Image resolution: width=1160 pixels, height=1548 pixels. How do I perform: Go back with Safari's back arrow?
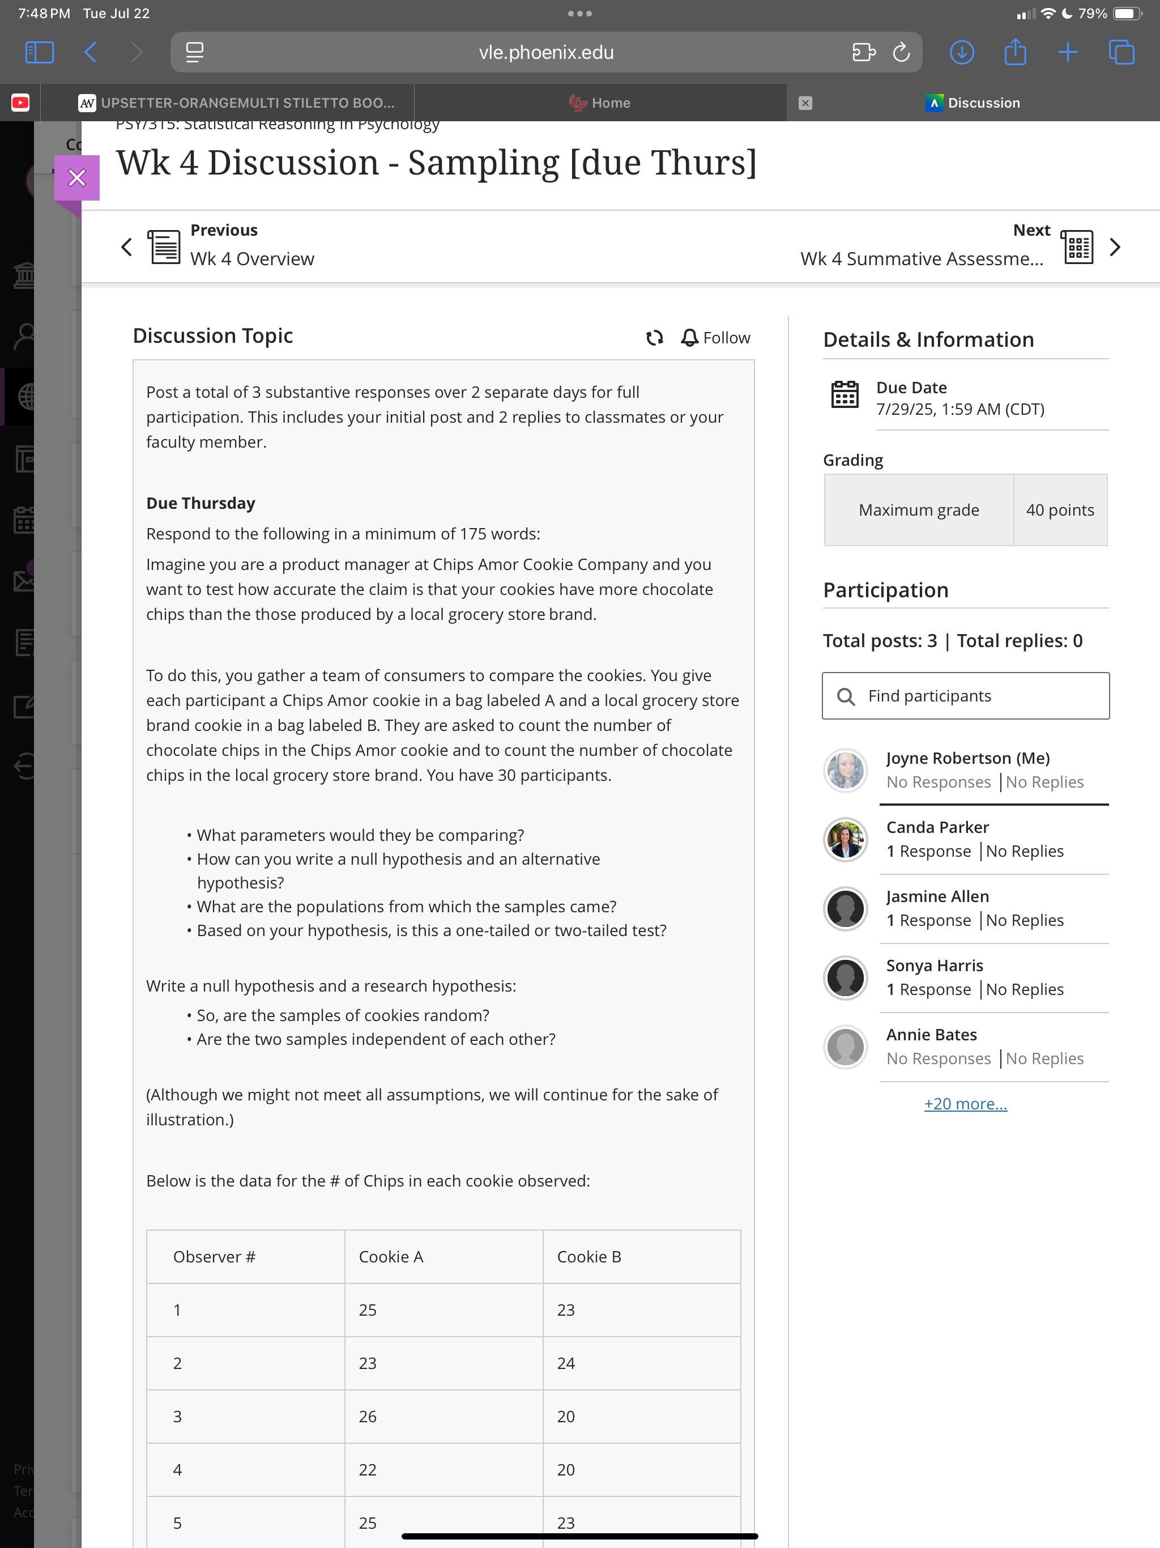[90, 53]
